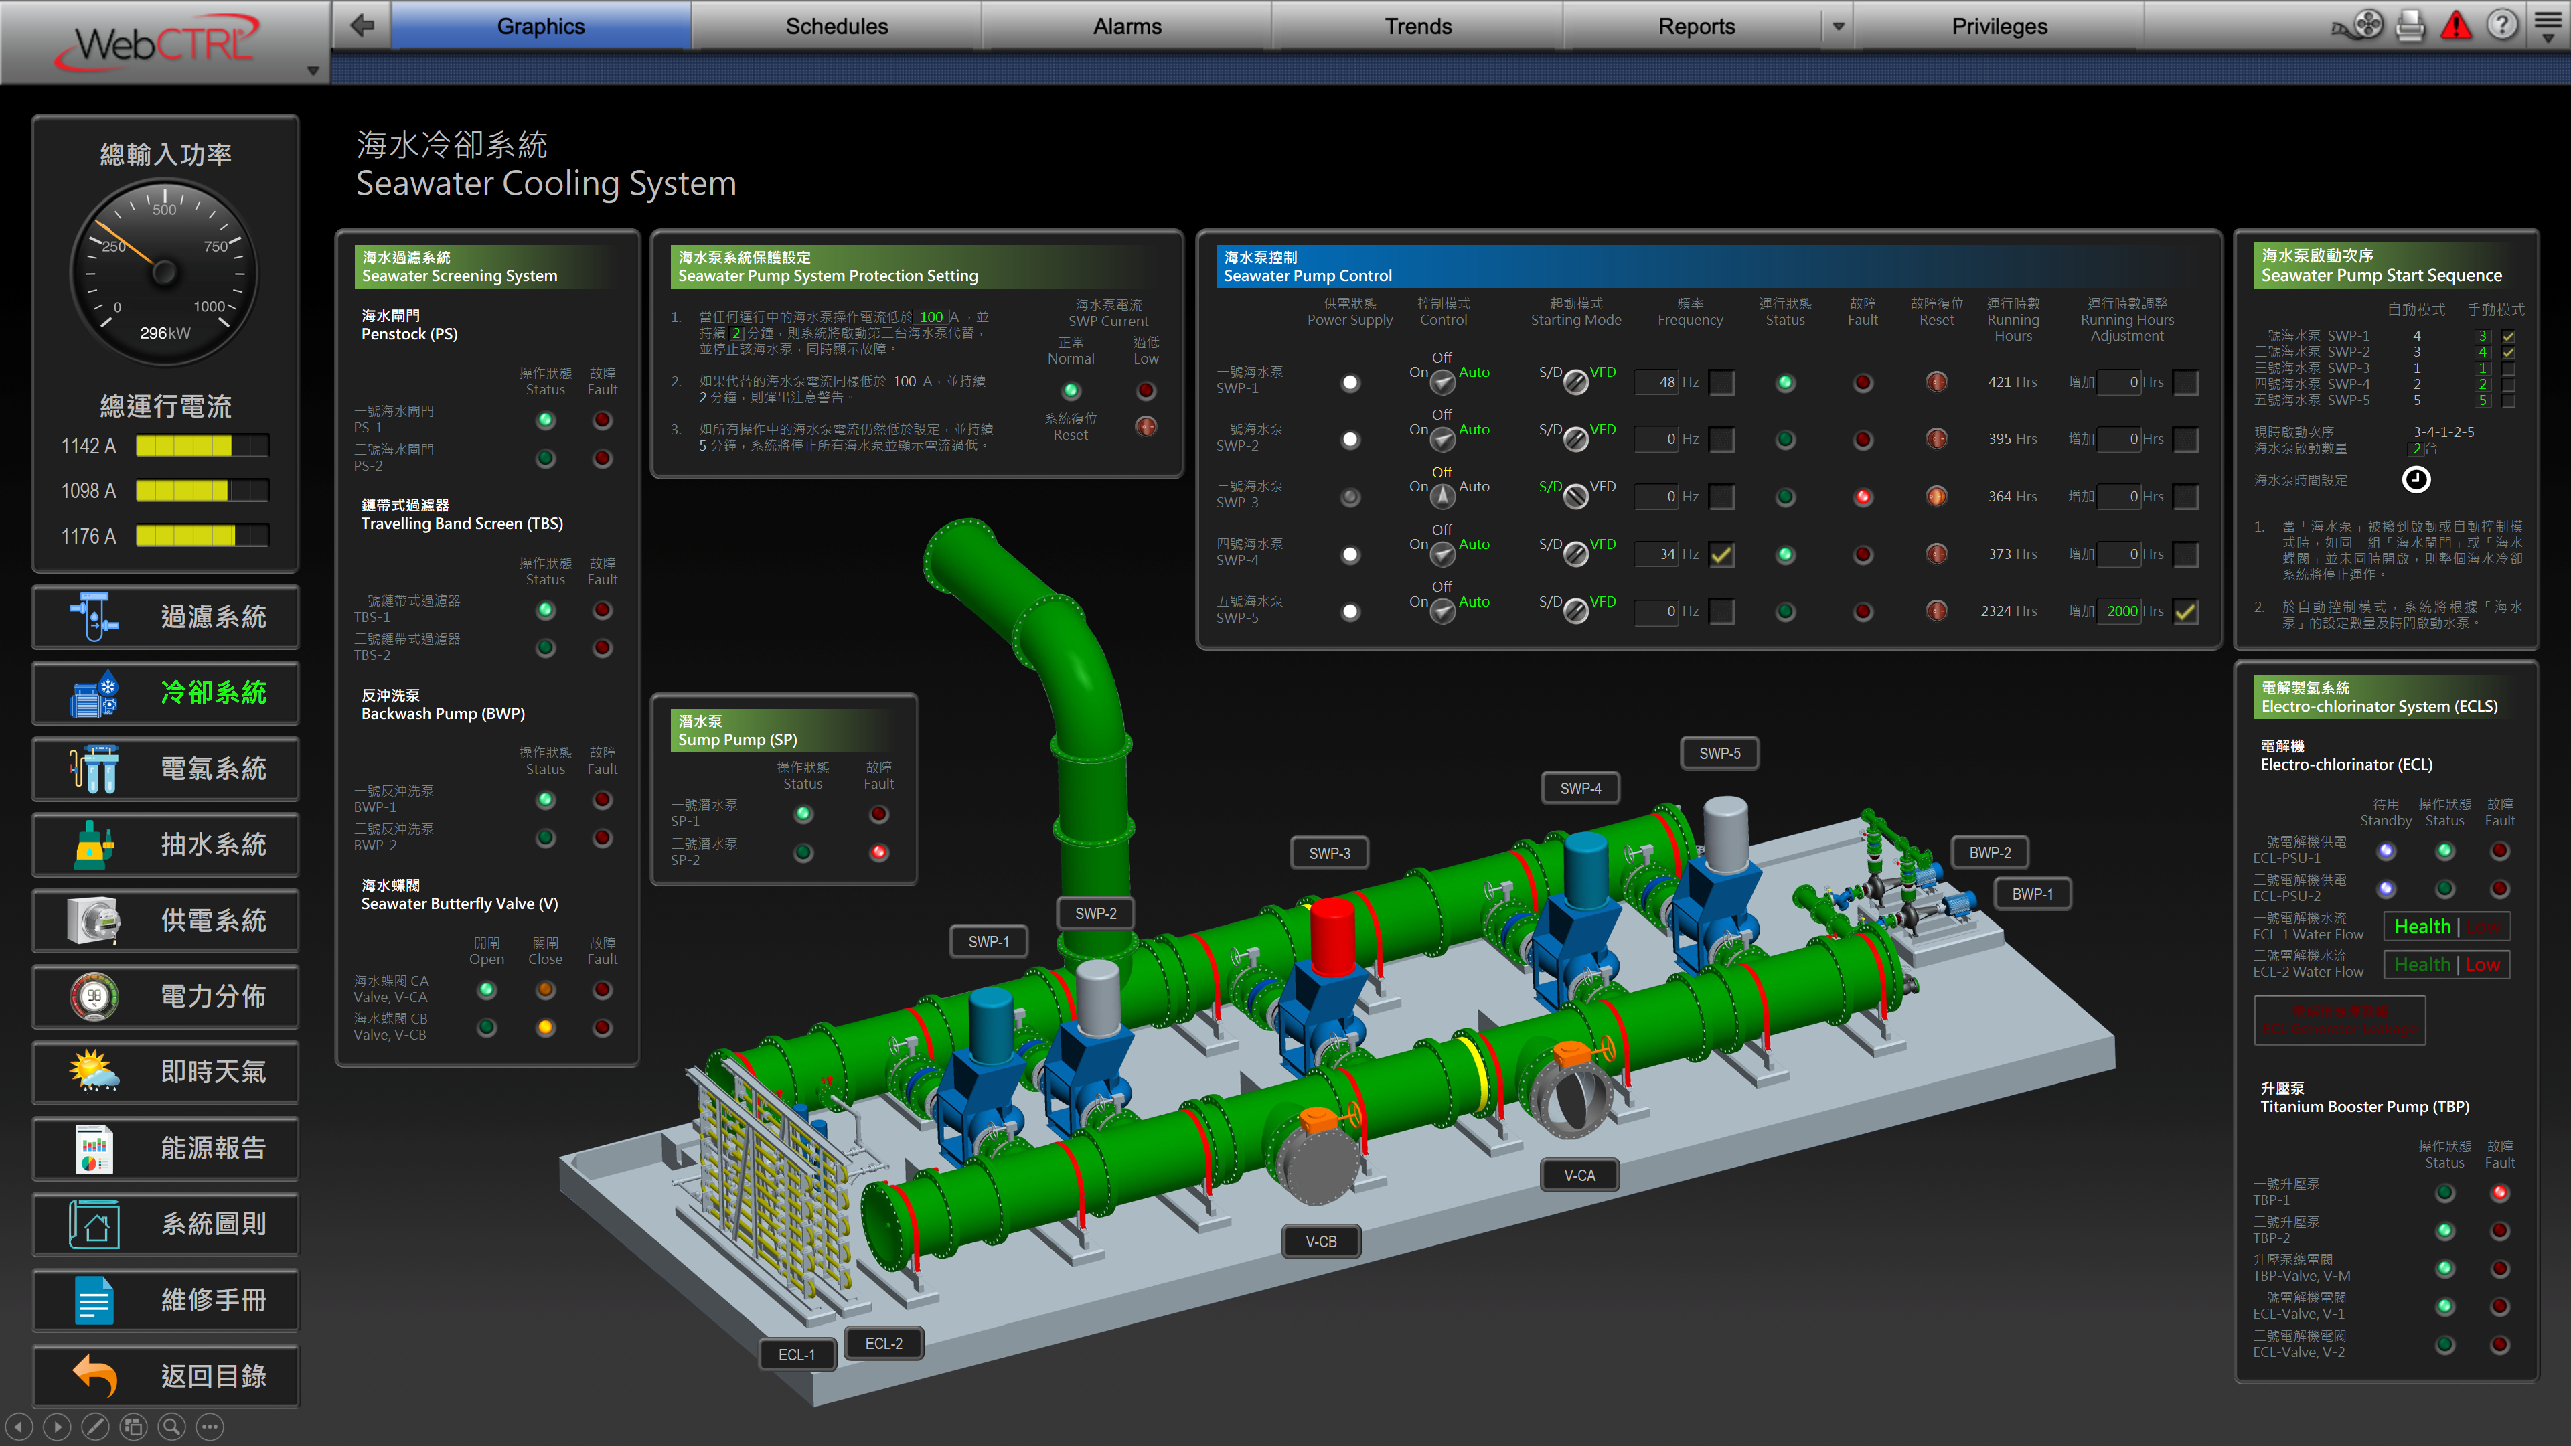Image resolution: width=2571 pixels, height=1446 pixels.
Task: Check the SWP-1 frequency checkbox
Action: (1721, 382)
